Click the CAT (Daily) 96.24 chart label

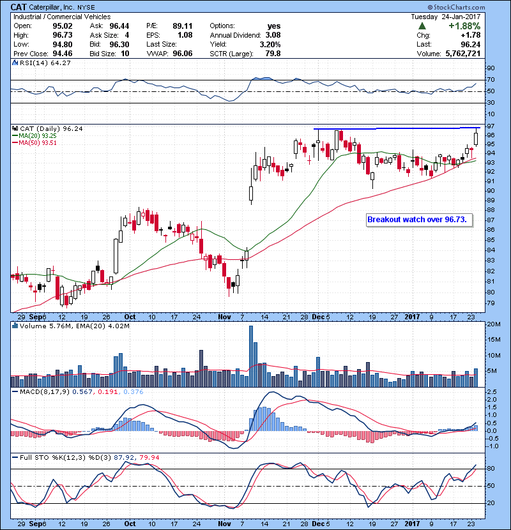pyautogui.click(x=51, y=129)
